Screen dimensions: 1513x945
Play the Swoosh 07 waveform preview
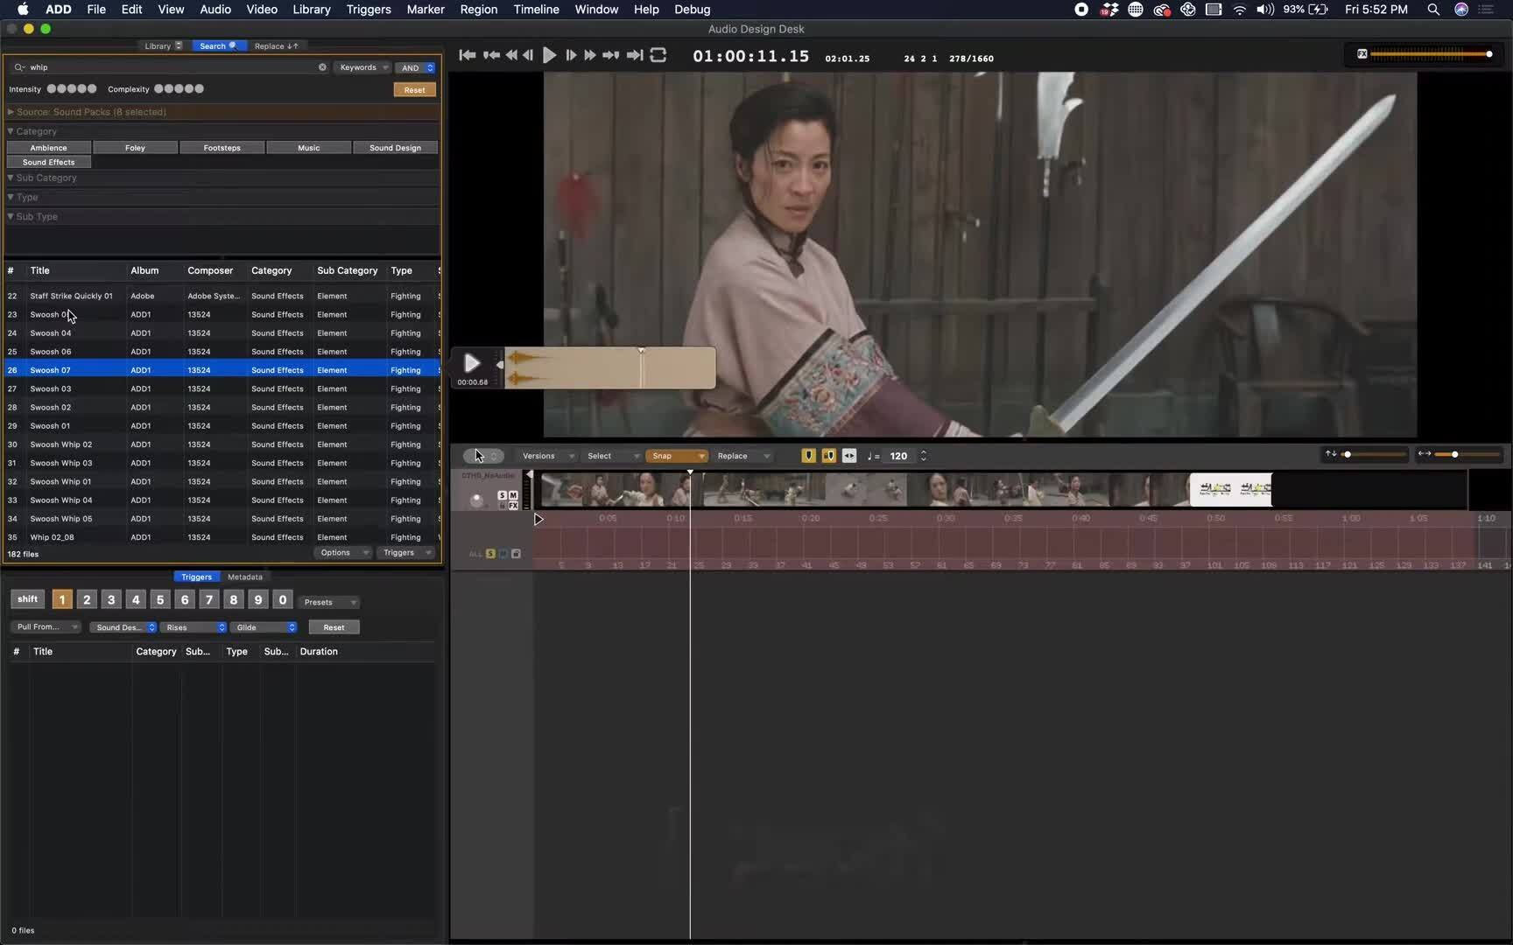tap(472, 362)
